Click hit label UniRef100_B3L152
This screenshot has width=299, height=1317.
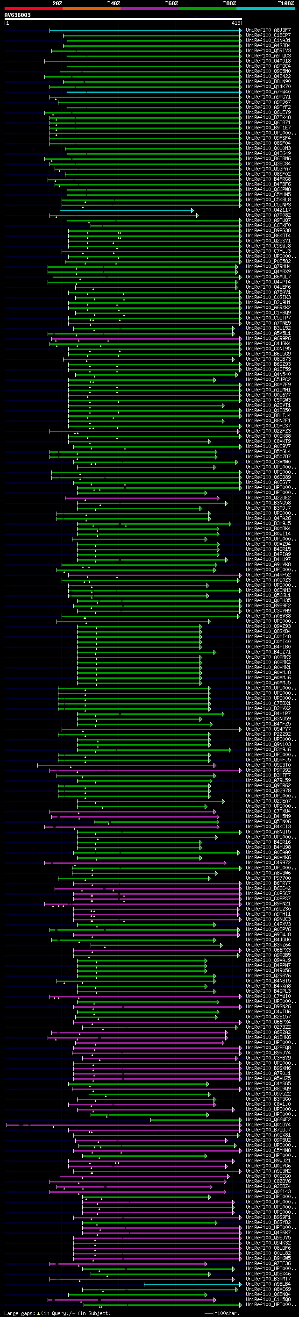(x=268, y=328)
